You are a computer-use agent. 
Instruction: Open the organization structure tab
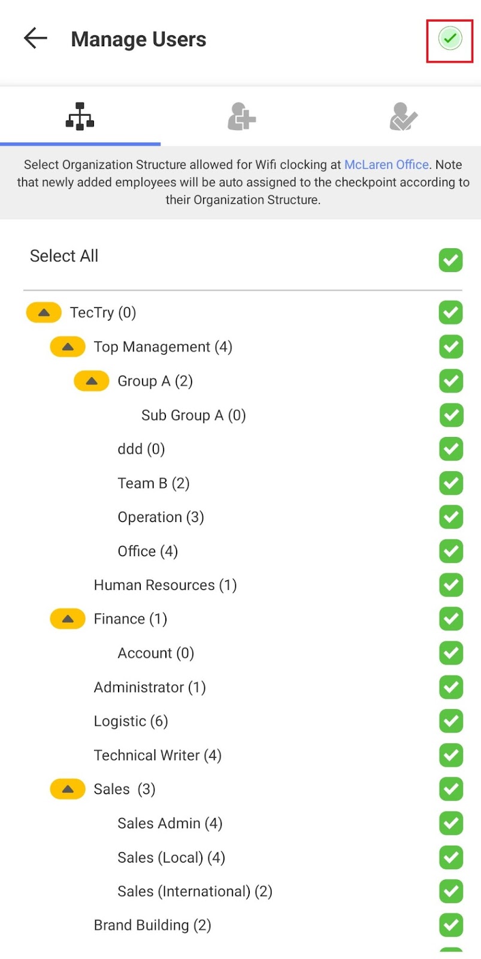[x=80, y=116]
